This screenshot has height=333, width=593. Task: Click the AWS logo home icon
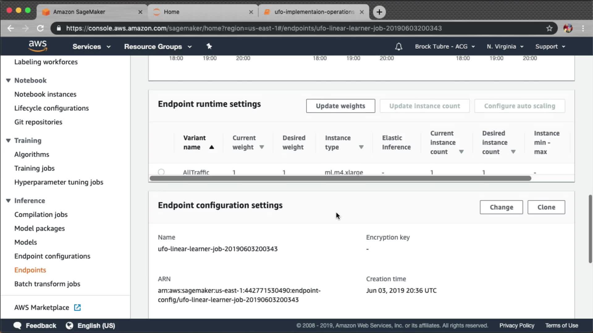(38, 46)
